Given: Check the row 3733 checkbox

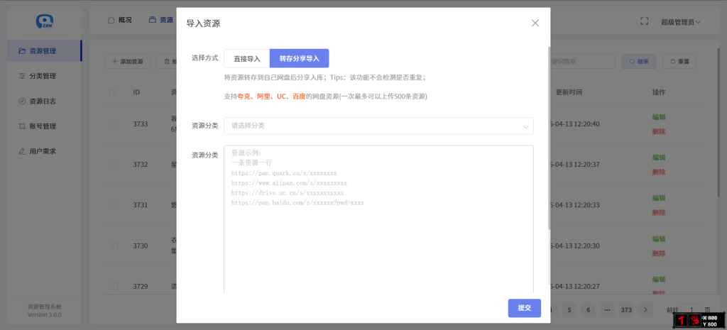Looking at the screenshot, I should tap(114, 124).
